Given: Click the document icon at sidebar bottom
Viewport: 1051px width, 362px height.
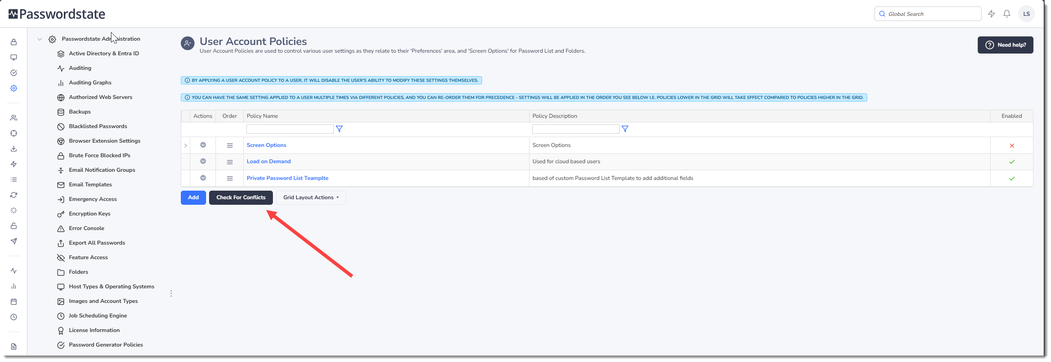Looking at the screenshot, I should pos(14,347).
